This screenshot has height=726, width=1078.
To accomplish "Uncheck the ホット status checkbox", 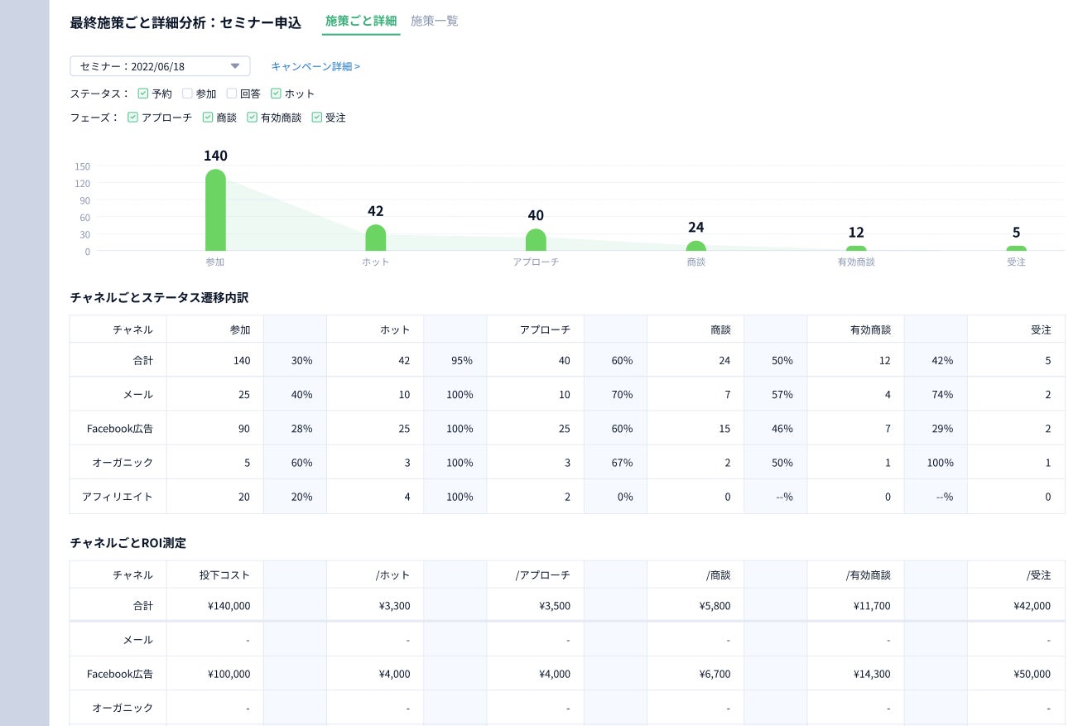I will (x=277, y=94).
